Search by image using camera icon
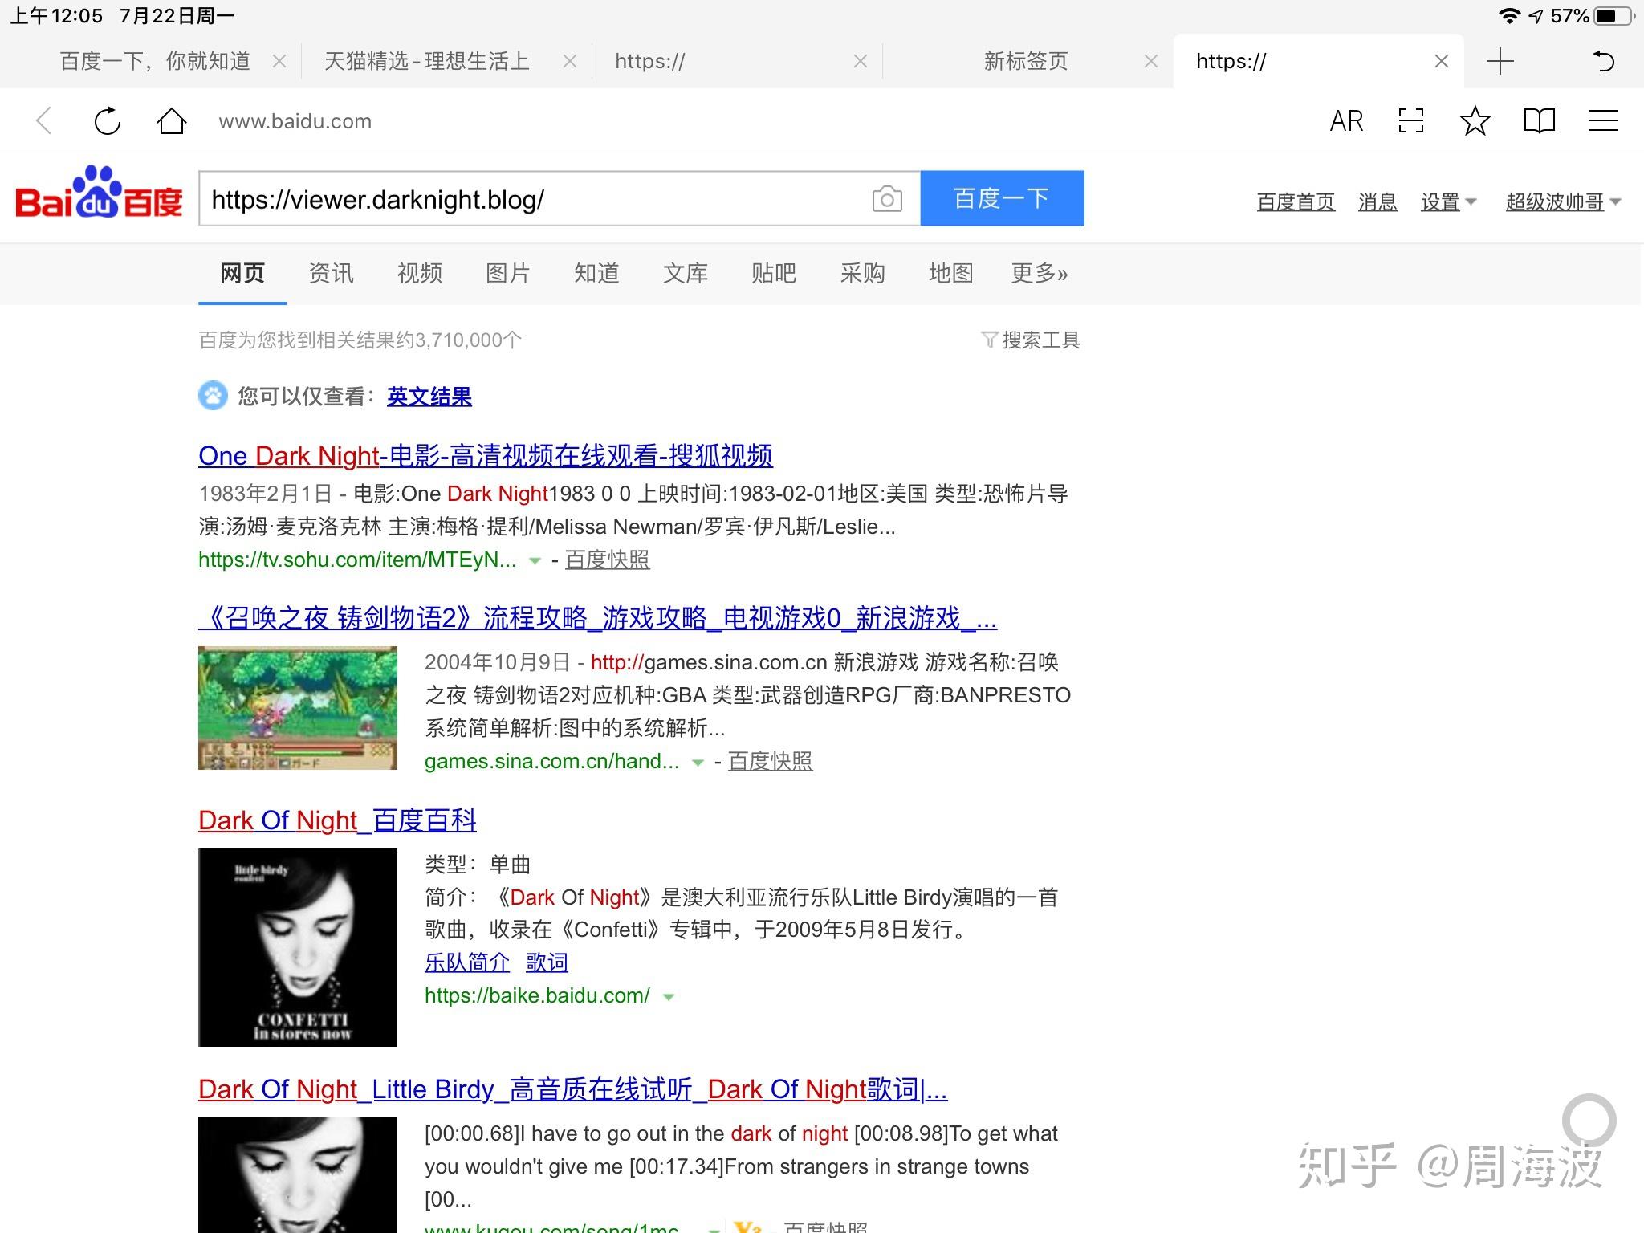Screen dimensions: 1644x1233 pos(887,199)
